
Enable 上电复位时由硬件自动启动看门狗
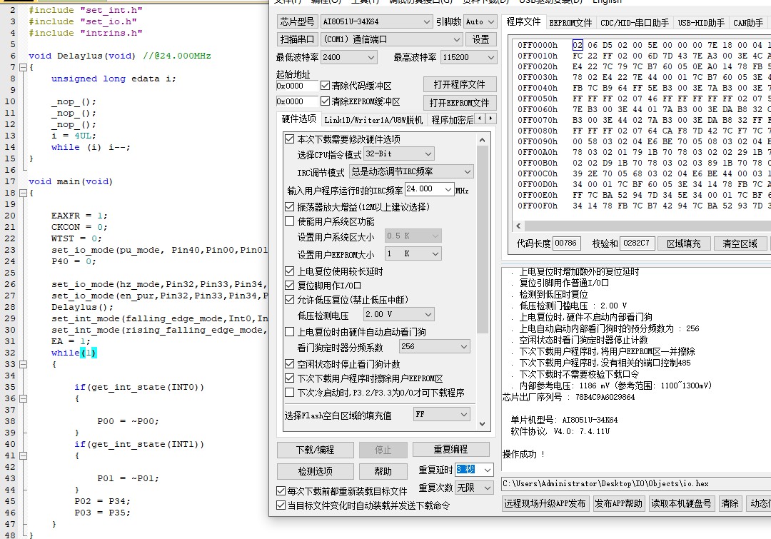coord(290,332)
